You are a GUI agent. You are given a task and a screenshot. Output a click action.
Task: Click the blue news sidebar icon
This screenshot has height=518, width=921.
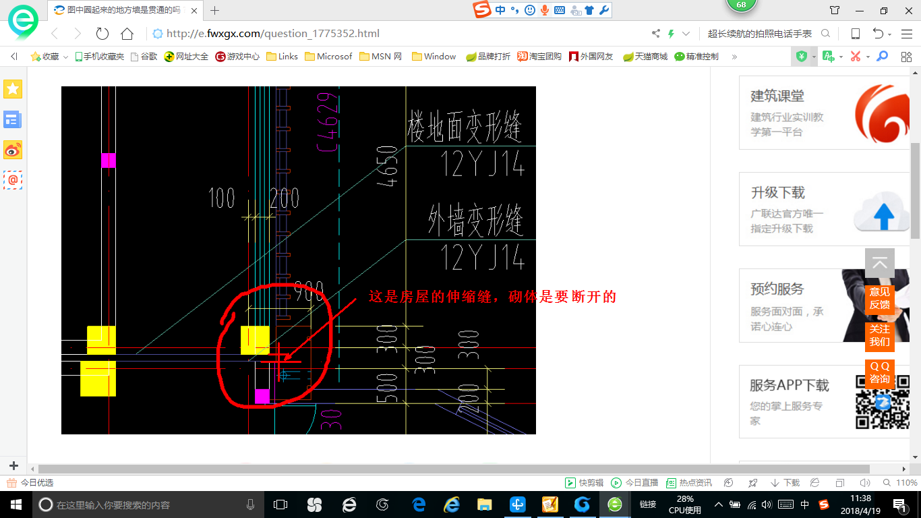[x=13, y=120]
